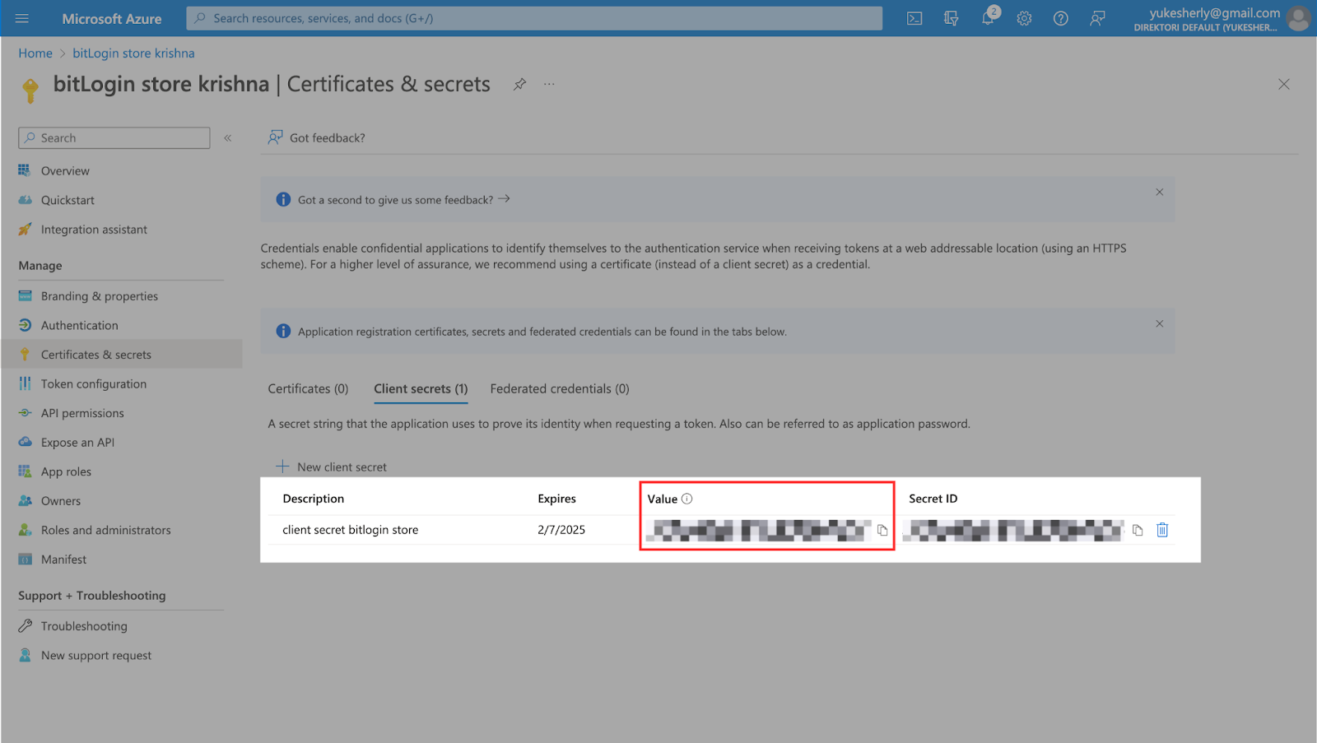
Task: Open the notifications bell
Action: tap(988, 18)
